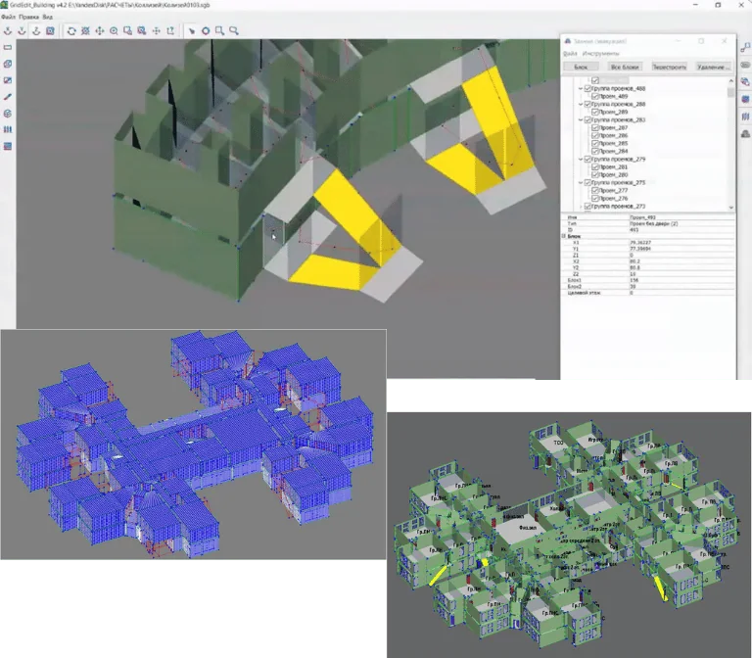
Task: Click the Перестроить button
Action: (669, 67)
